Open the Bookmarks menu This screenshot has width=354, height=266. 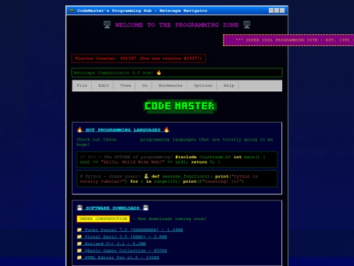click(x=170, y=85)
